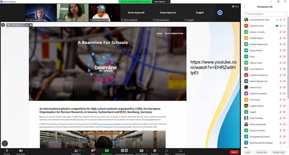This screenshot has height=155, width=289.
Task: Select Lina Bondarenko video thumbnail
Action: point(41,13)
